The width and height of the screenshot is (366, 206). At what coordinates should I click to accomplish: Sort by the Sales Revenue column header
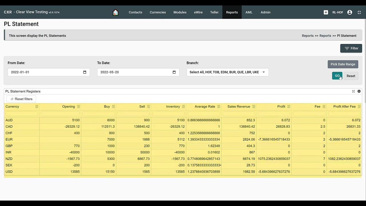[239, 106]
